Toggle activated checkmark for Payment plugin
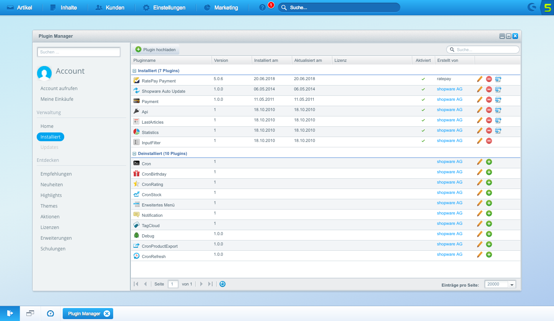554x321 pixels. (423, 100)
